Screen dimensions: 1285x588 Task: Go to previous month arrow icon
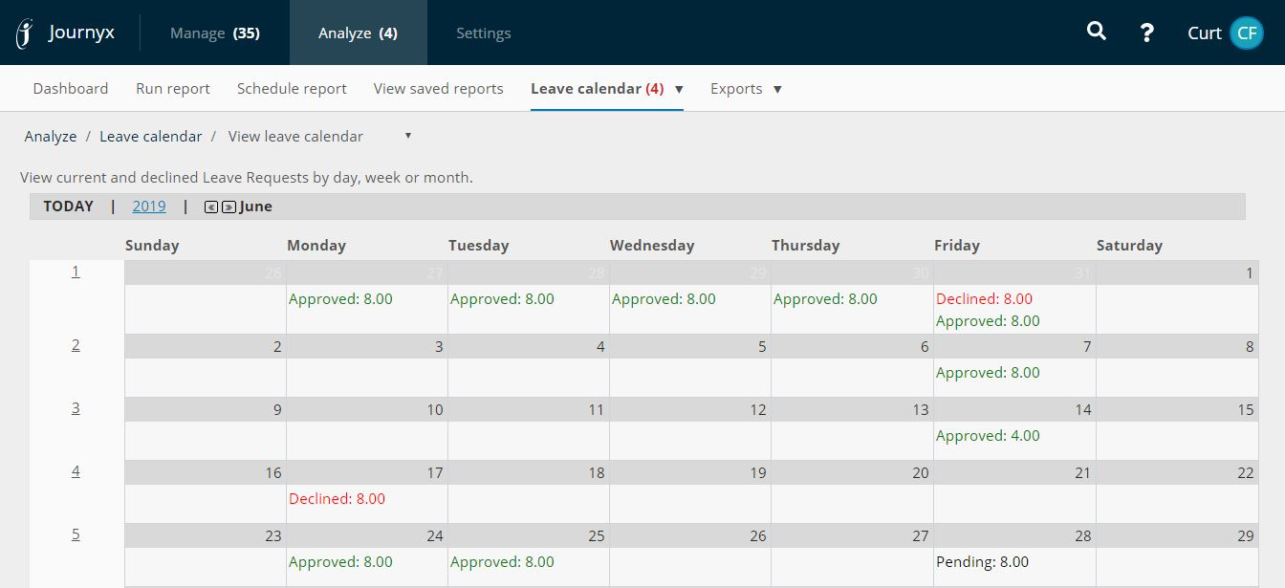211,207
